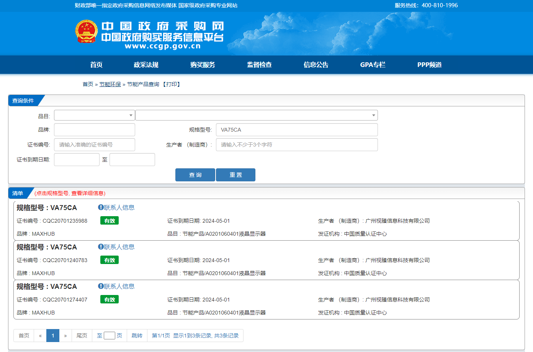Image resolution: width=533 pixels, height=352 pixels.
Task: Expand the second wide 品目 dropdown
Action: [x=257, y=115]
